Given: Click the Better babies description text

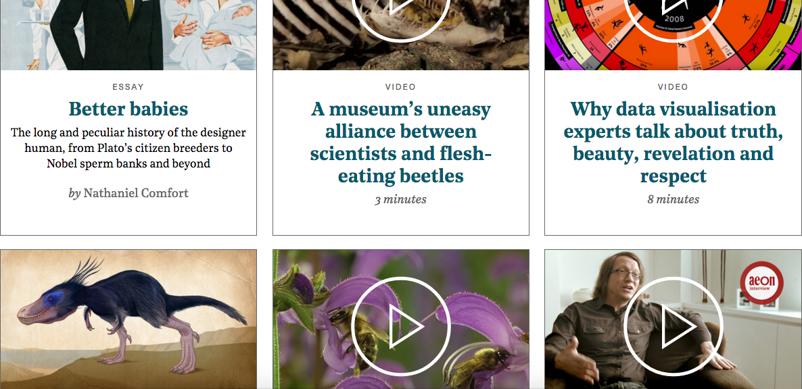Looking at the screenshot, I should coord(128,148).
